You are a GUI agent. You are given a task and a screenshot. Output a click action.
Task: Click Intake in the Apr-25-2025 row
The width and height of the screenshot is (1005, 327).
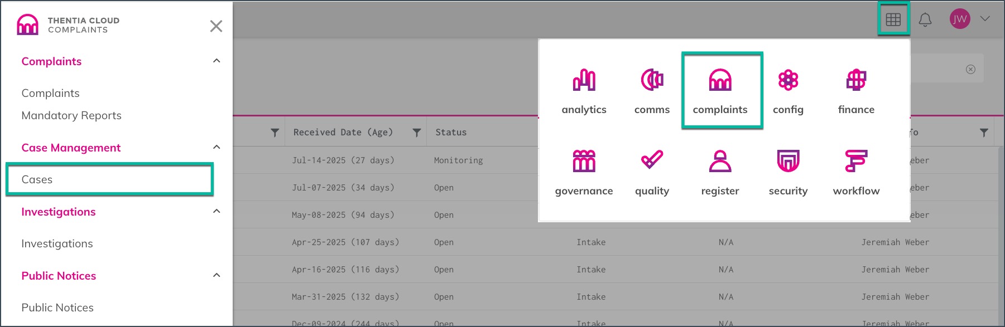[x=591, y=242]
